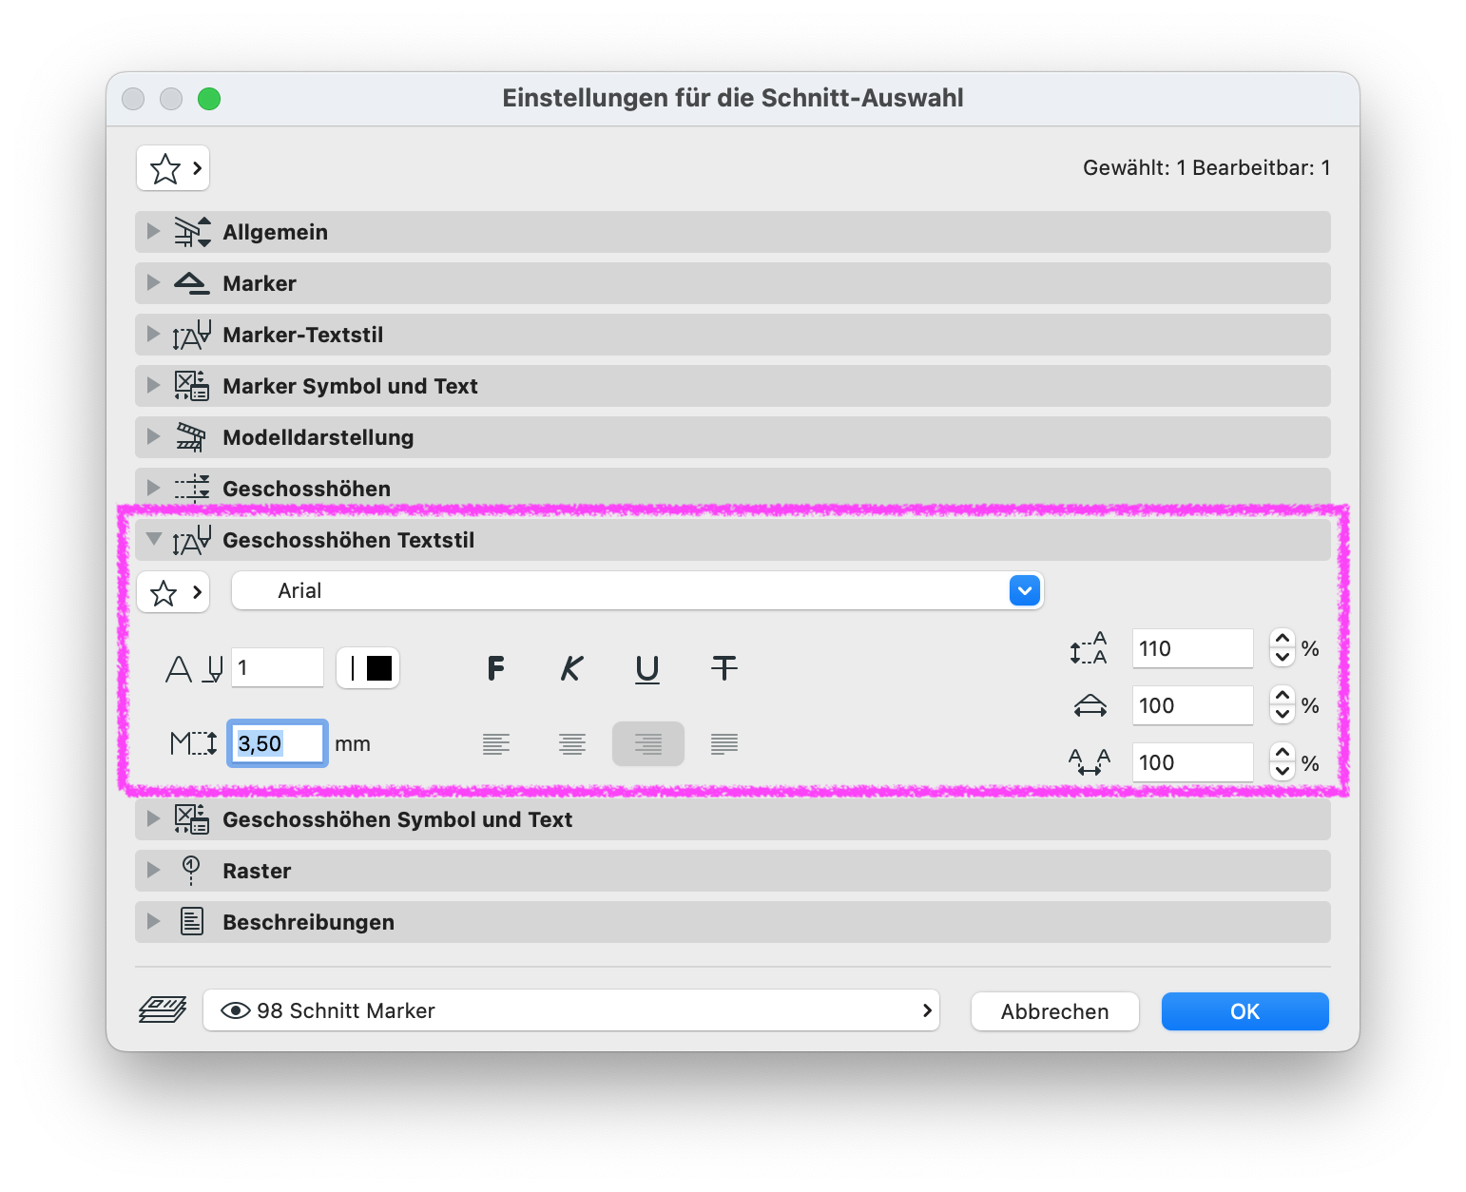Increase line spacing with stepper up
Viewport: 1466px width, 1192px height.
coord(1283,639)
